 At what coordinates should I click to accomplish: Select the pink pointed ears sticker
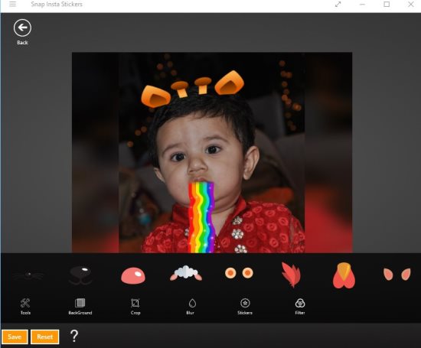(x=397, y=275)
